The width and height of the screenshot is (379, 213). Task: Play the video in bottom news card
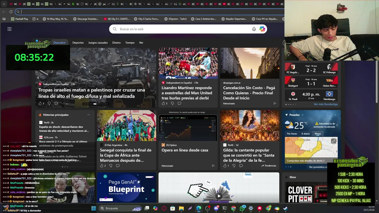[219, 196]
